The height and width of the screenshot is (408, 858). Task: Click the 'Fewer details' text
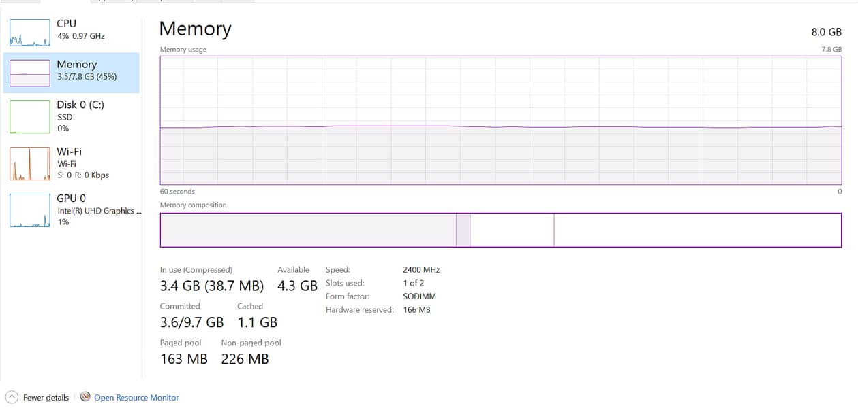[46, 398]
